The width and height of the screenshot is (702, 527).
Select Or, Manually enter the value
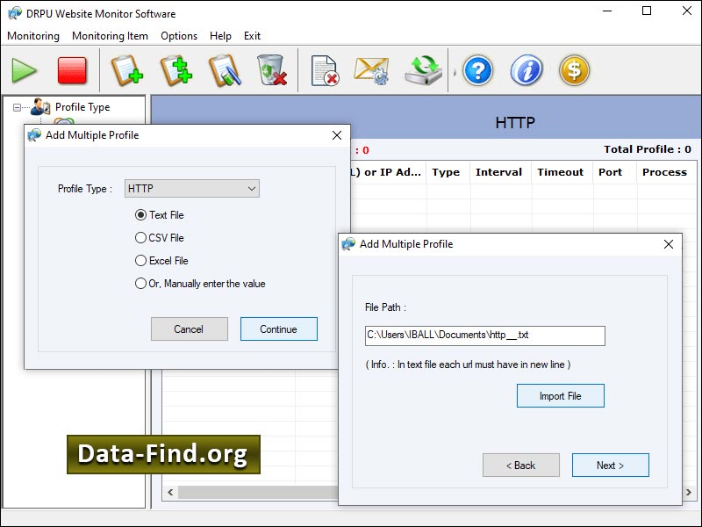(140, 283)
